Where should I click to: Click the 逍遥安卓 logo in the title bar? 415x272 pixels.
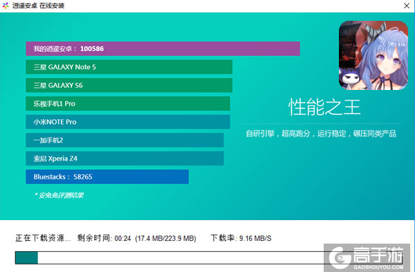[6, 6]
